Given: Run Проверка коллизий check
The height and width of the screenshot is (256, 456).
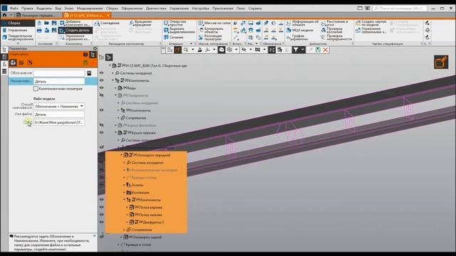Looking at the screenshot, I should tap(332, 30).
